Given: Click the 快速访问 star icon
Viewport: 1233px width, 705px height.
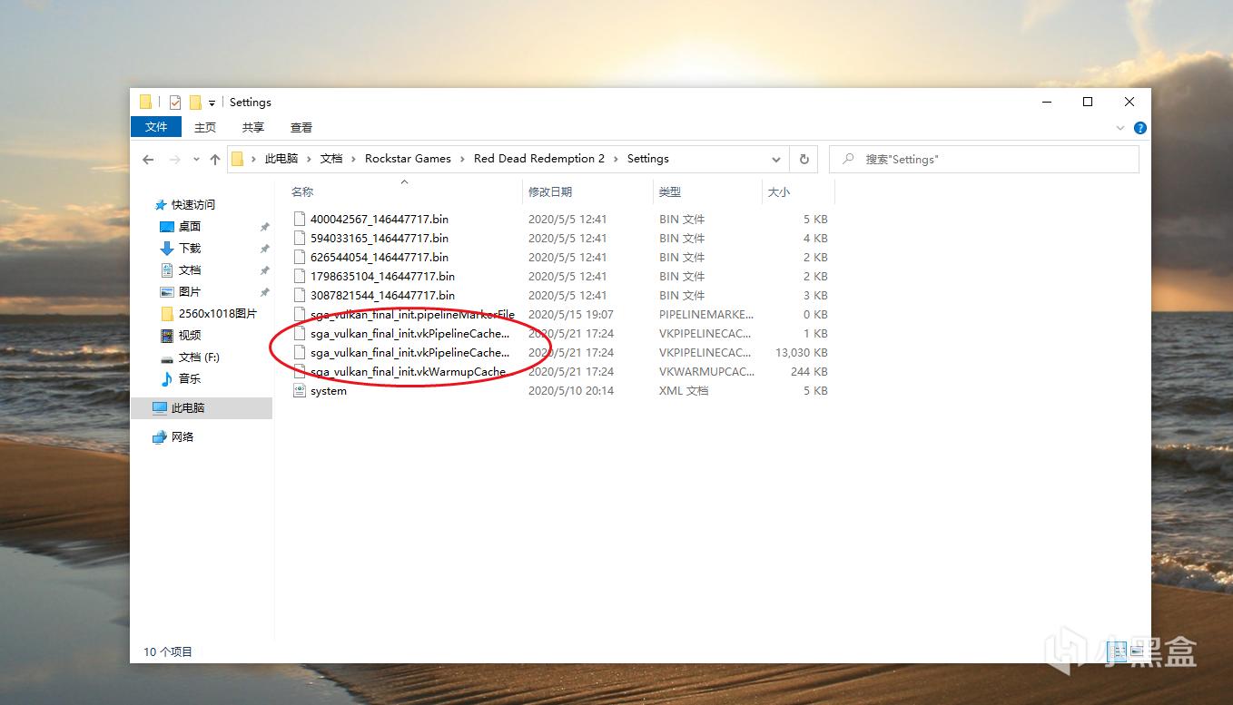Looking at the screenshot, I should pyautogui.click(x=161, y=205).
